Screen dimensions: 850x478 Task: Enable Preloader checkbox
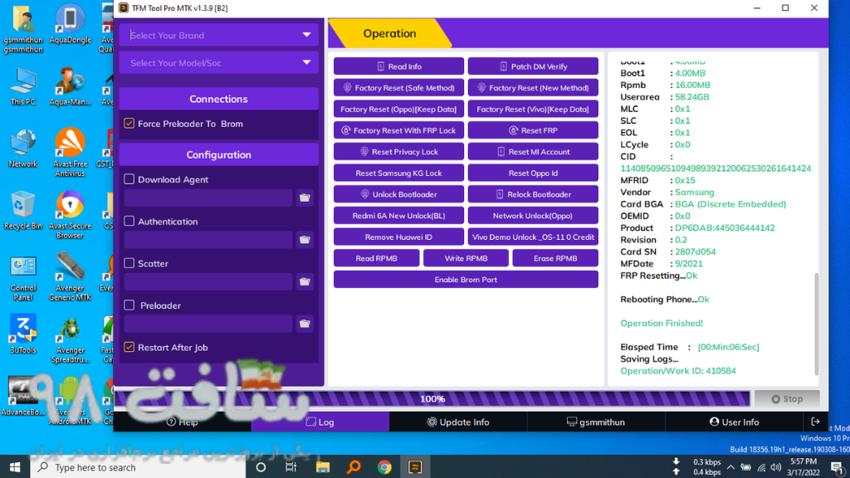(129, 305)
